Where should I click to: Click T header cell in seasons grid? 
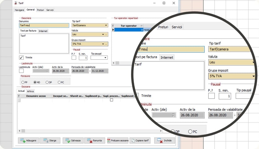coord(19,96)
